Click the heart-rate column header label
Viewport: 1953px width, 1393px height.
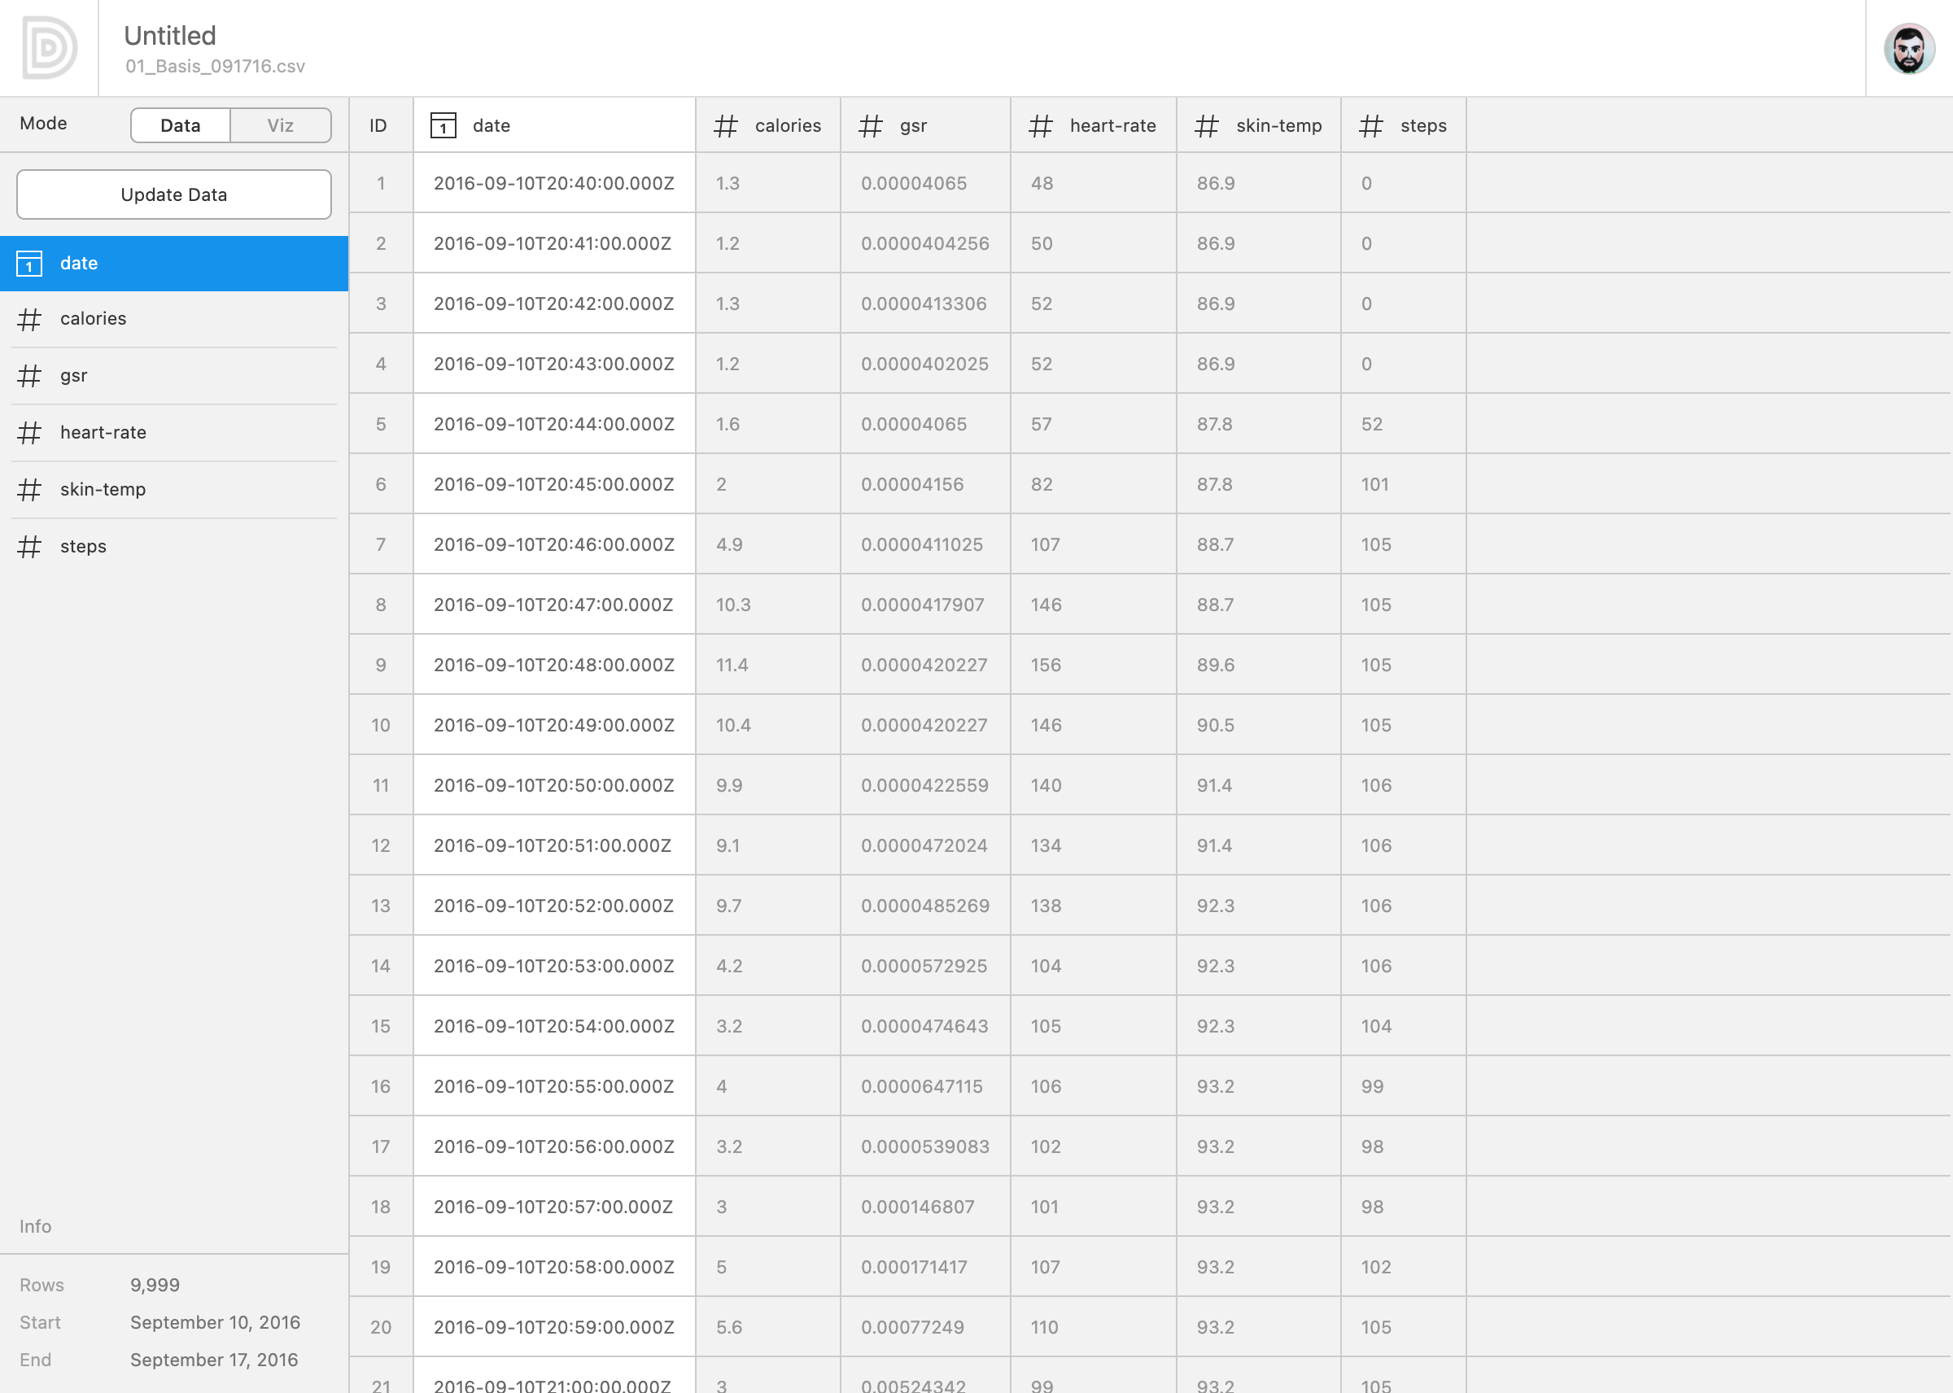pyautogui.click(x=1112, y=125)
